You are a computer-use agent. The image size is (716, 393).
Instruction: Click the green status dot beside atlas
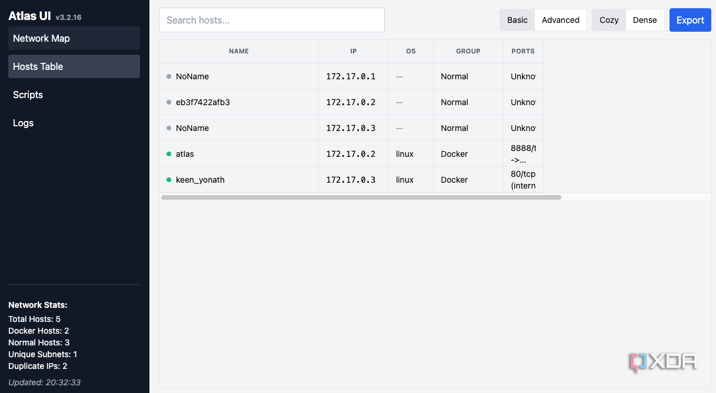169,154
